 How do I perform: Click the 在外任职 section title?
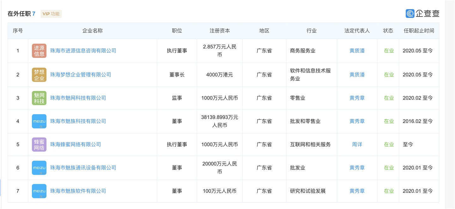click(19, 14)
